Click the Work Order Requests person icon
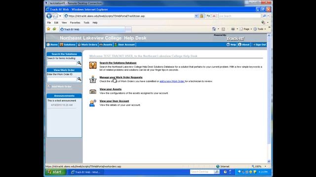Screen dimensions: 316x177 93,80
